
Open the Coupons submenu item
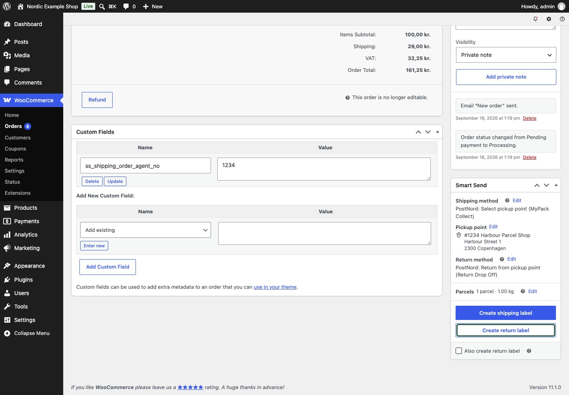[x=15, y=149]
